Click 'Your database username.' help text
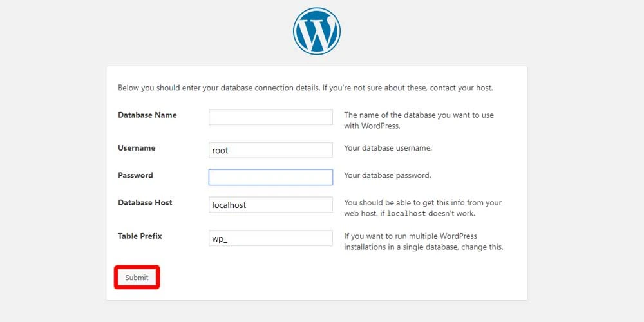 click(x=388, y=148)
